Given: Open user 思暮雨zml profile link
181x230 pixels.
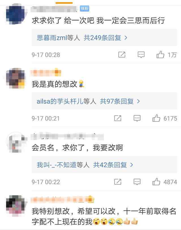Looking at the screenshot, I should point(52,38).
